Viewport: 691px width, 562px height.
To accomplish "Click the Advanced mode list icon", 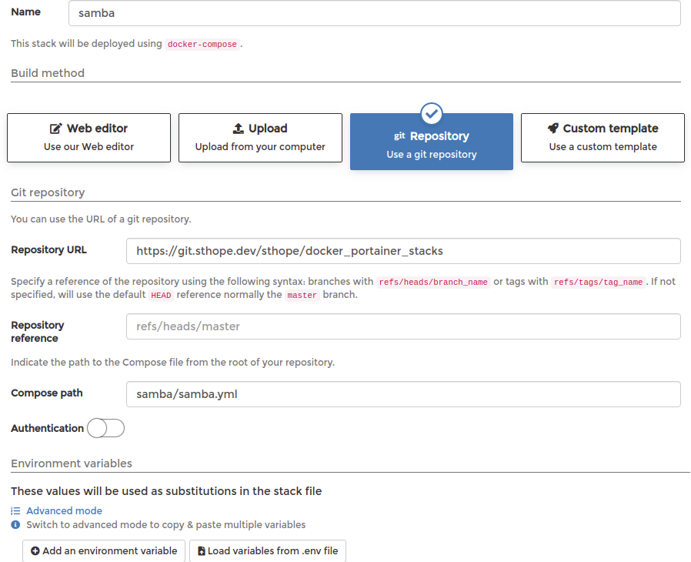I will [x=15, y=511].
